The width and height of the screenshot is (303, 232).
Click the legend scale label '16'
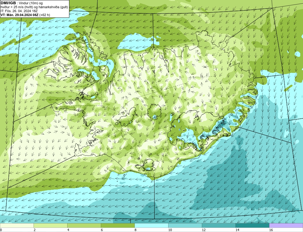point(271,230)
